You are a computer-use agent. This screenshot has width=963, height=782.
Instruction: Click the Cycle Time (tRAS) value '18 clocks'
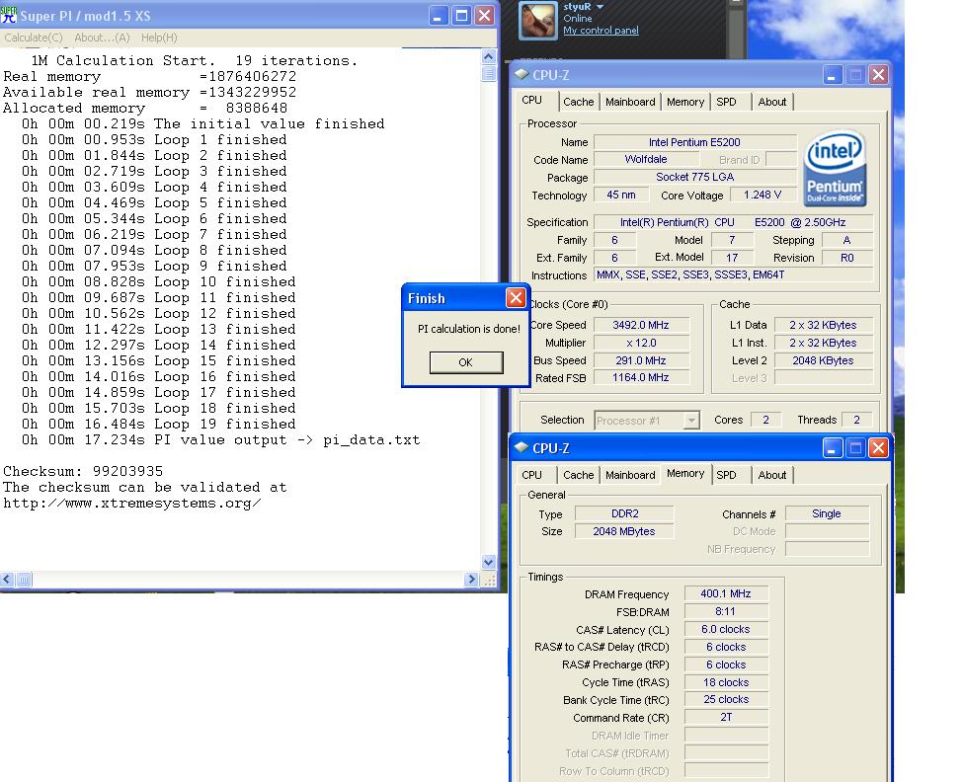[x=726, y=682]
